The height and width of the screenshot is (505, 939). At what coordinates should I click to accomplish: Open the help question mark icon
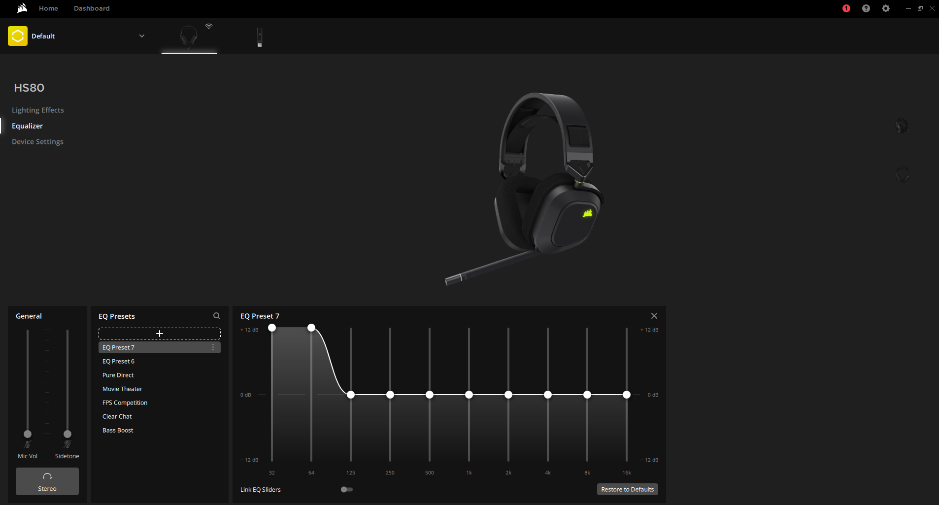(866, 8)
